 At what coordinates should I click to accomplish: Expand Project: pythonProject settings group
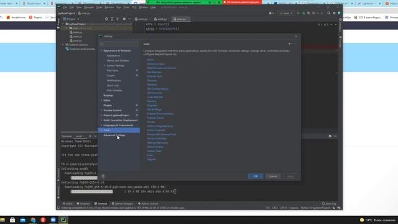tap(101, 115)
